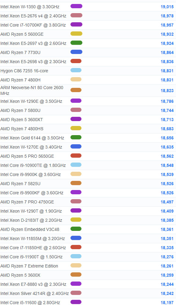Click the blue swatch beside Xeon W-11855M

(76, 238)
